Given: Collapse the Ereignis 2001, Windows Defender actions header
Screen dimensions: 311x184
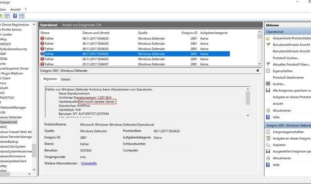Looking at the screenshot, I should (288, 125).
